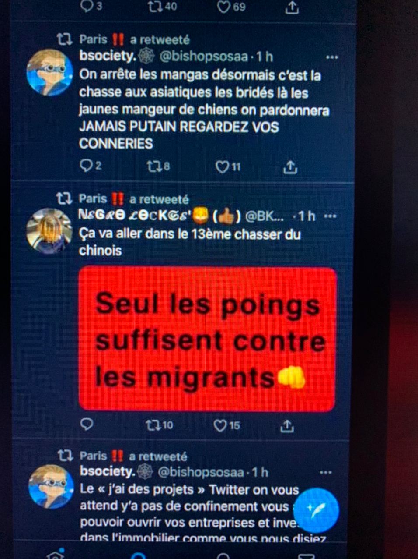Image resolution: width=418 pixels, height=559 pixels.
Task: Share the bsociety mangas tweet
Action: [290, 166]
